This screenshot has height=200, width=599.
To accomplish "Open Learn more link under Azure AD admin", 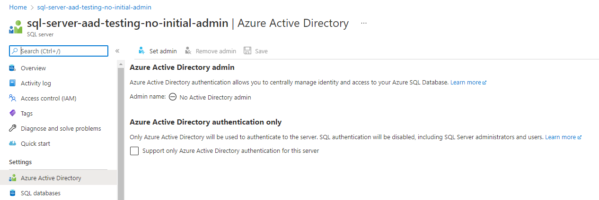I will tap(468, 82).
